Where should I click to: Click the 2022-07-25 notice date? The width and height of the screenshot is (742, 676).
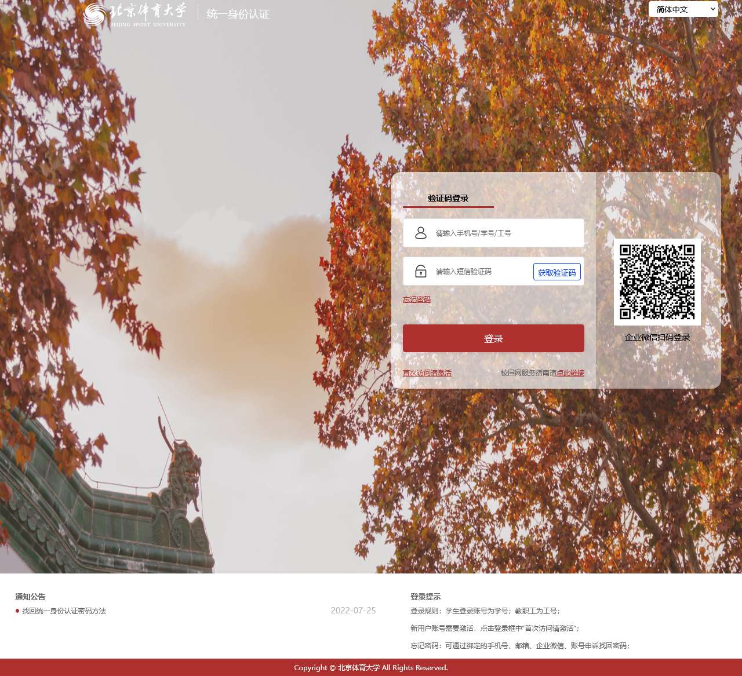click(353, 611)
